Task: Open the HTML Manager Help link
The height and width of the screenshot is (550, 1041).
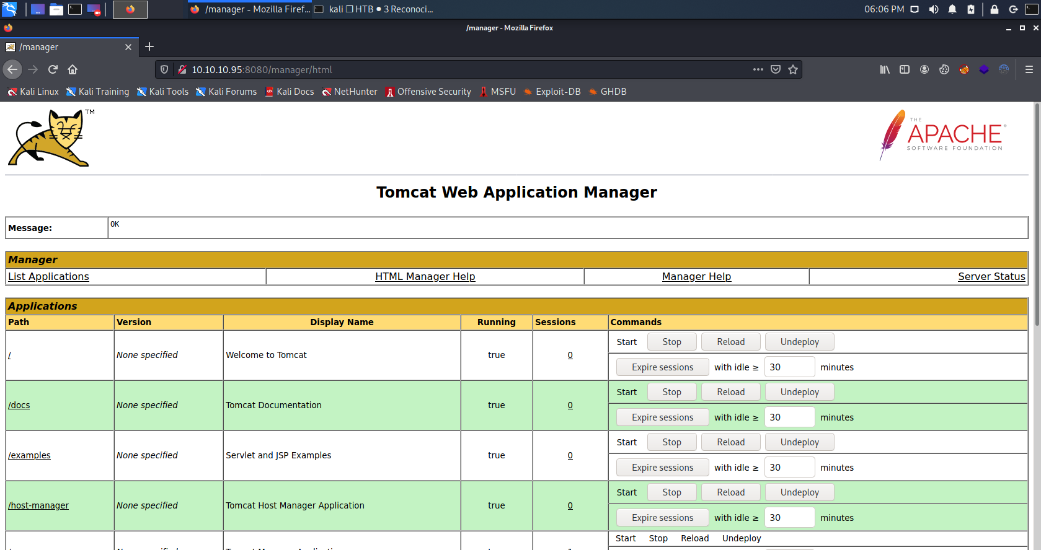Action: pyautogui.click(x=425, y=277)
